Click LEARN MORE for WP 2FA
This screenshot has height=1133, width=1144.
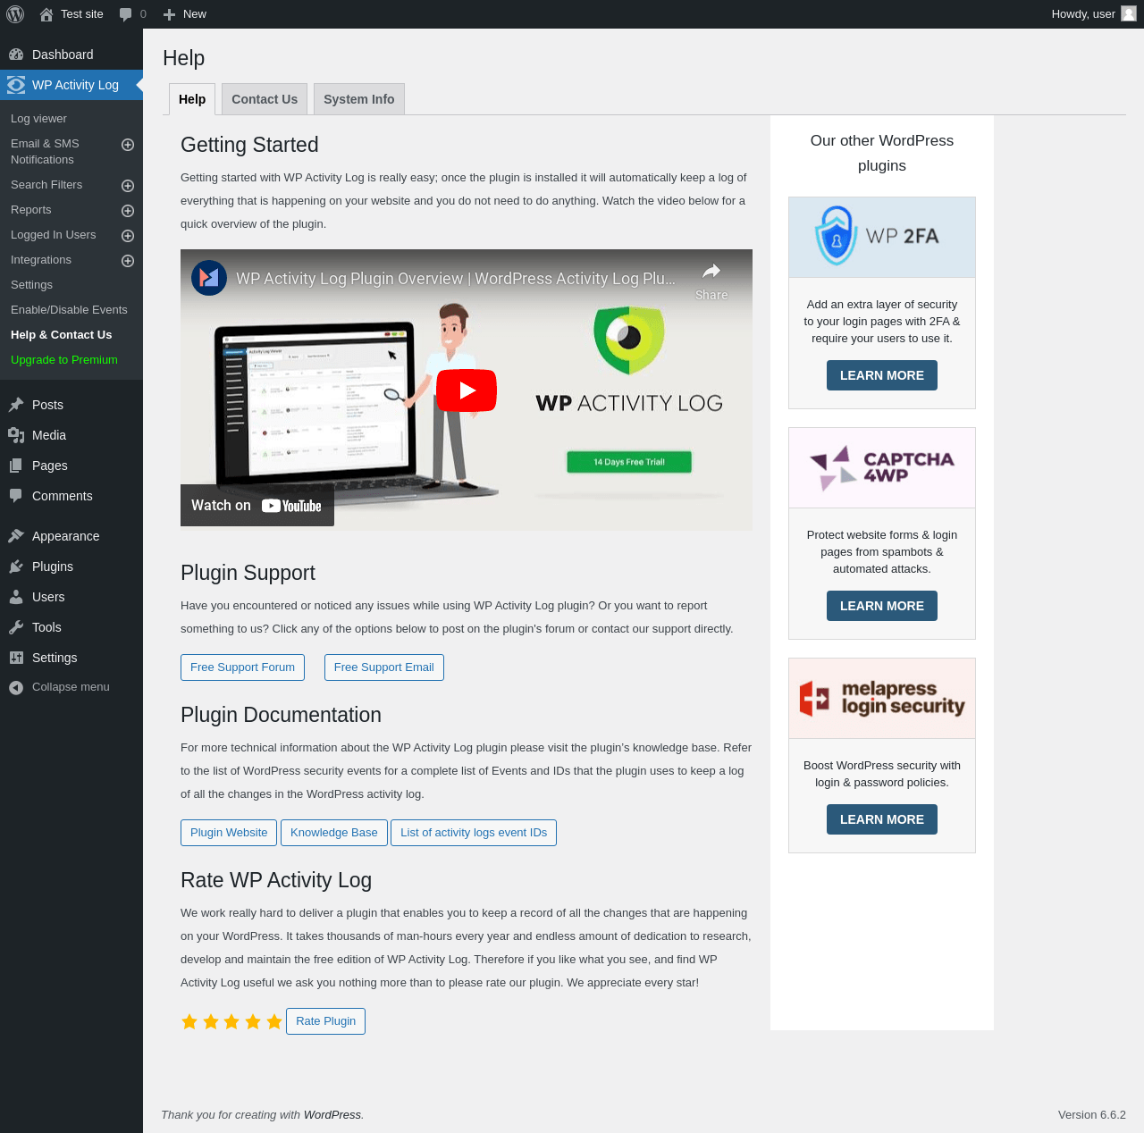882,375
